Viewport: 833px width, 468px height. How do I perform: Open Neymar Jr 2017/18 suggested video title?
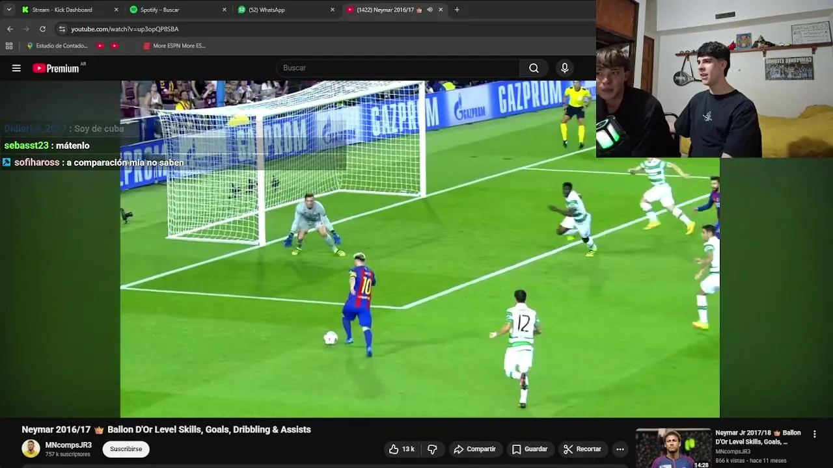(x=758, y=437)
